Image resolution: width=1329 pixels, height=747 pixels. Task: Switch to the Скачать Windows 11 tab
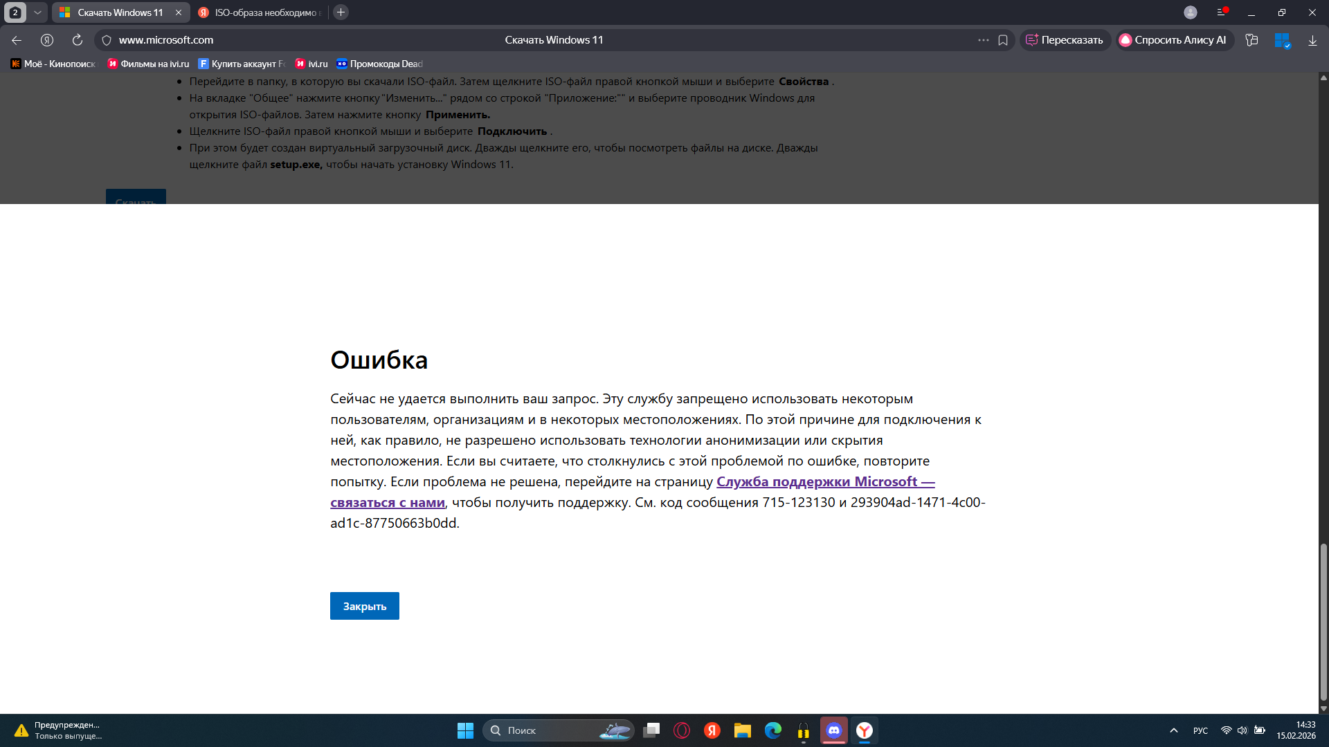tap(120, 12)
